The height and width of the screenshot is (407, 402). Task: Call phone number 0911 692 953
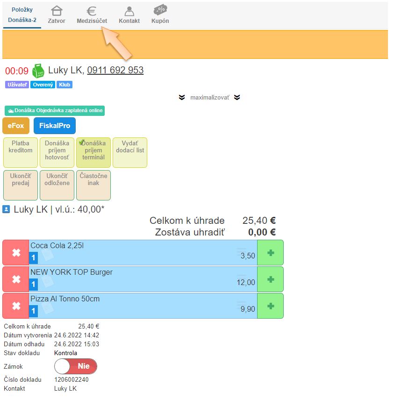115,71
